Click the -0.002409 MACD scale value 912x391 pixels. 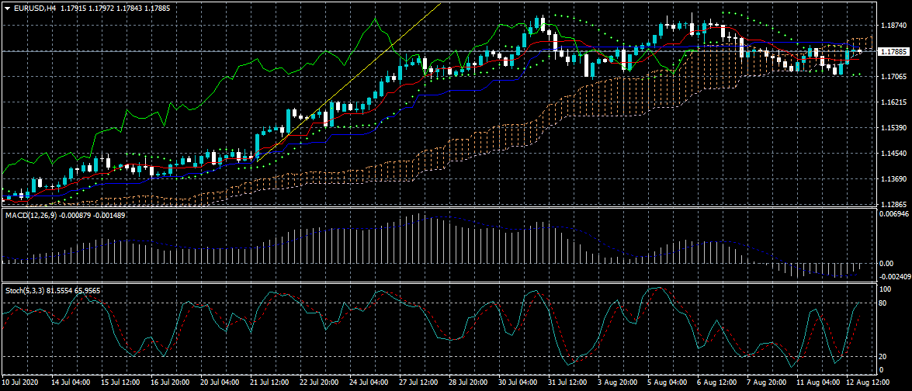tap(894, 276)
